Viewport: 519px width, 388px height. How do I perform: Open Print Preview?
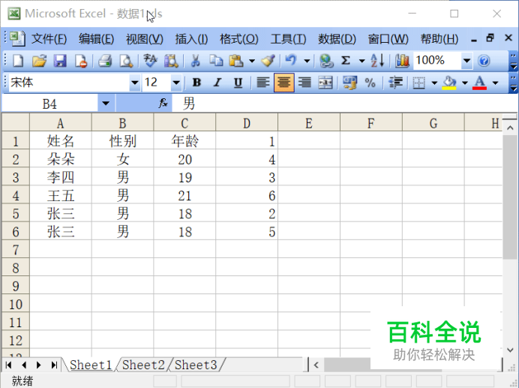click(126, 61)
